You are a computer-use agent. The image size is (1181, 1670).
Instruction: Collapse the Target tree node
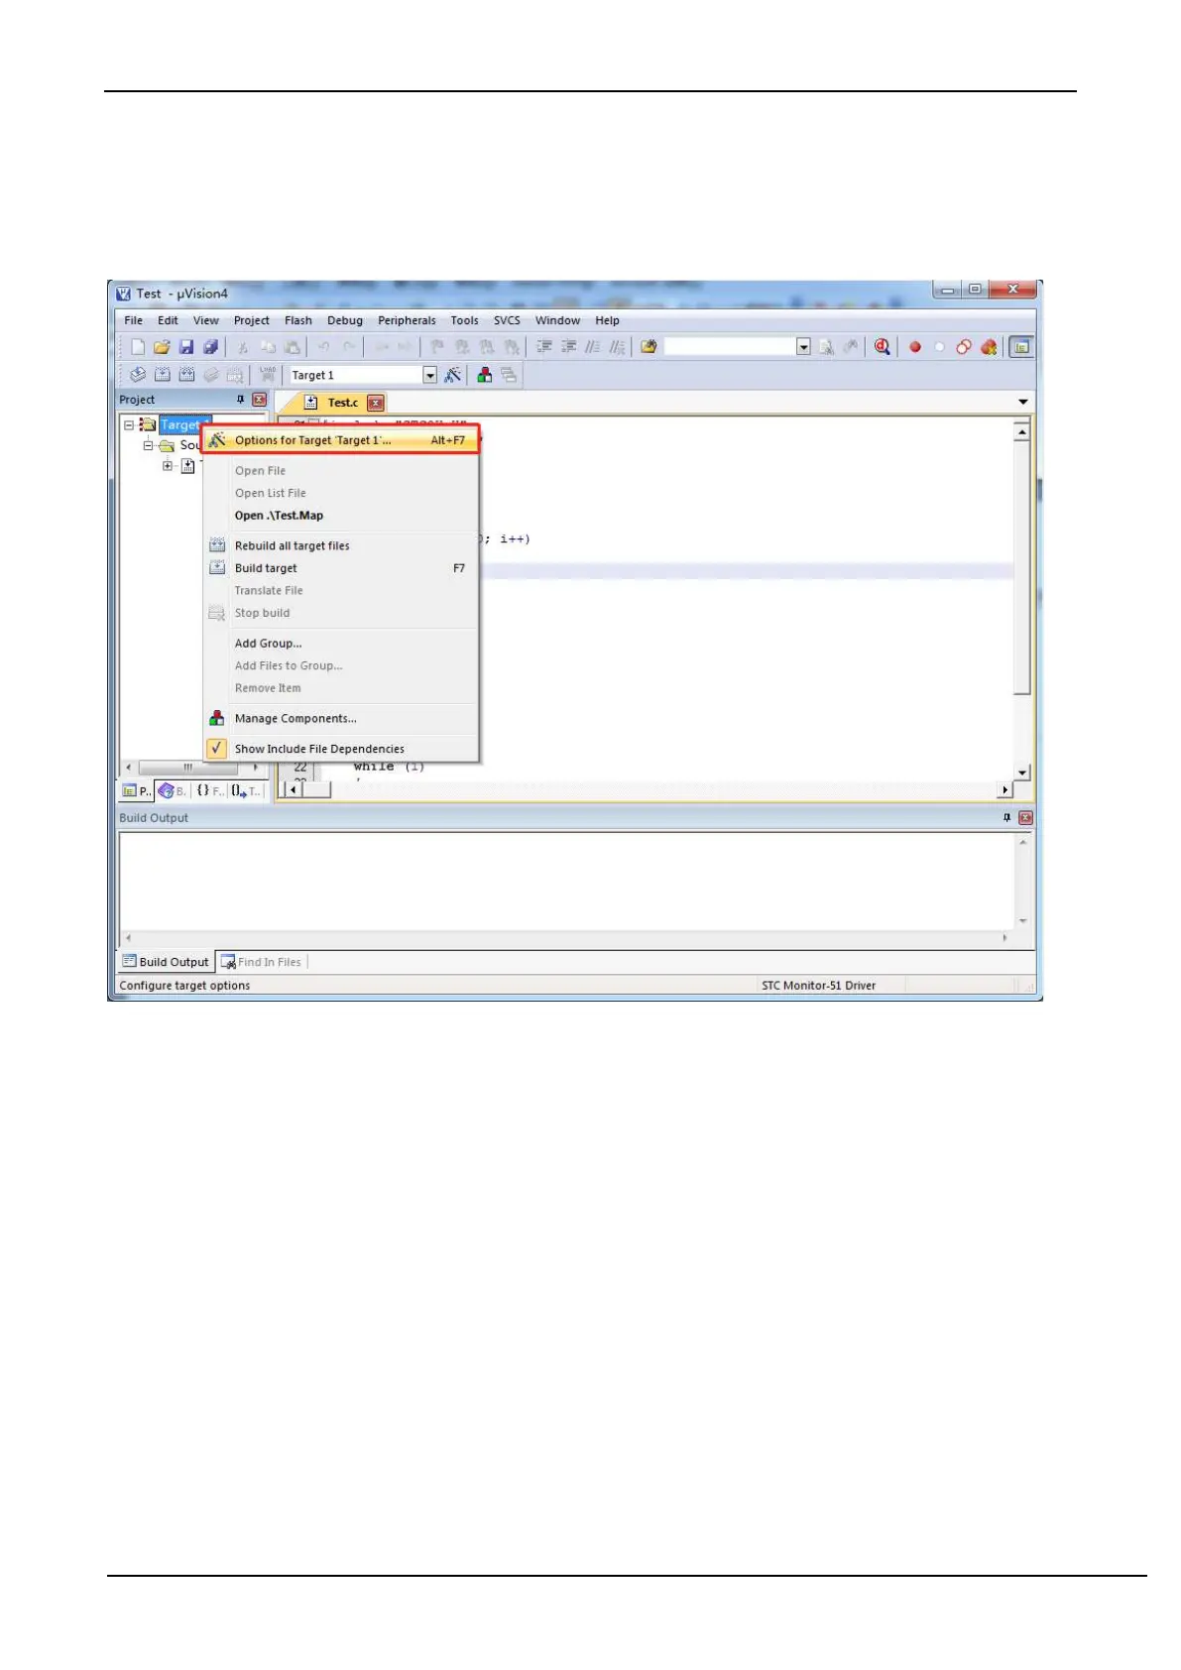(x=128, y=424)
